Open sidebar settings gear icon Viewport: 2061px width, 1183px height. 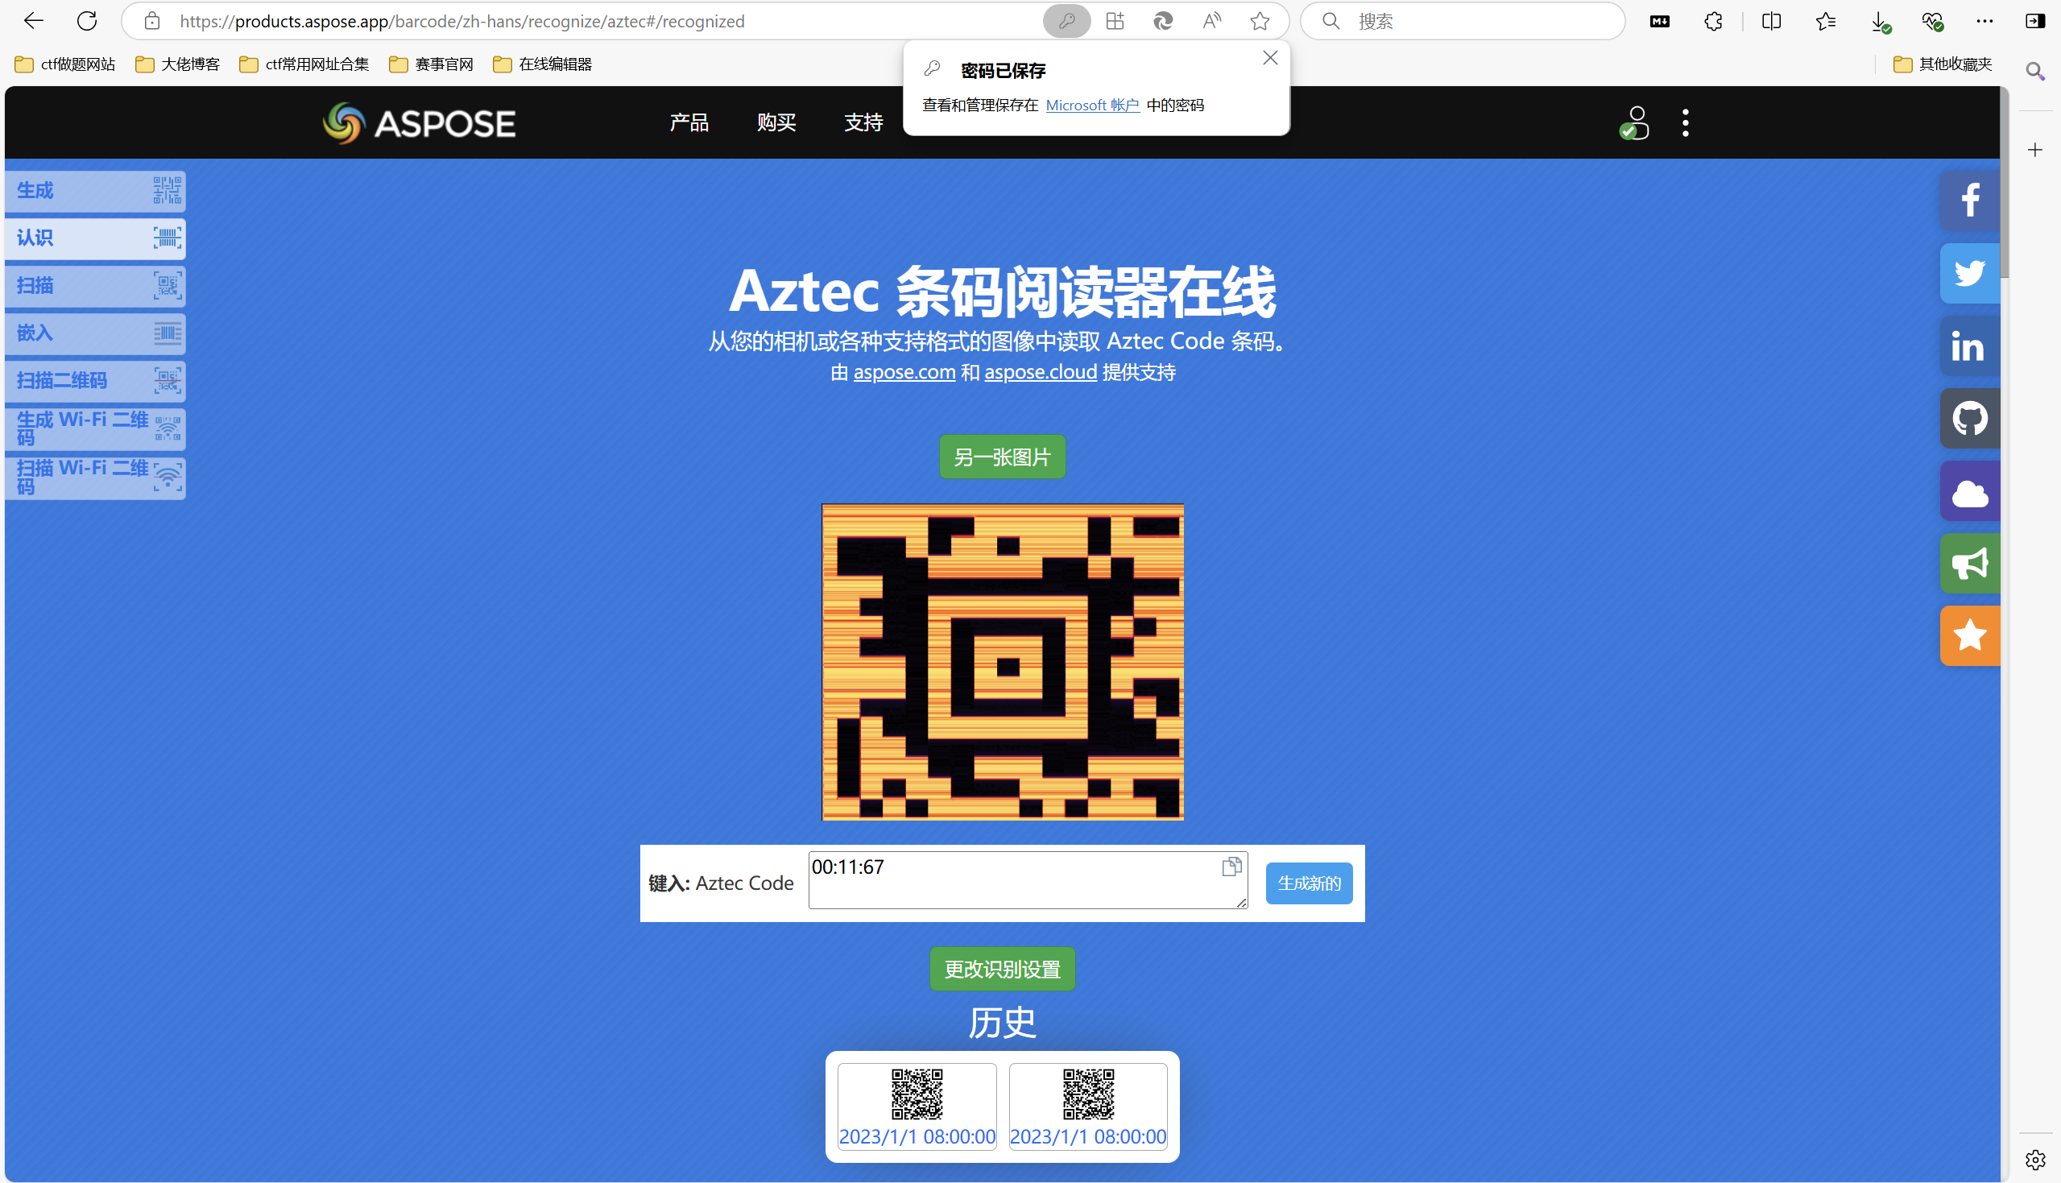coord(2035,1160)
